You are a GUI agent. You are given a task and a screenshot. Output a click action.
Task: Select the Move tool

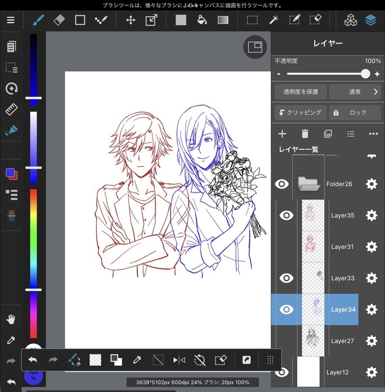click(x=131, y=20)
